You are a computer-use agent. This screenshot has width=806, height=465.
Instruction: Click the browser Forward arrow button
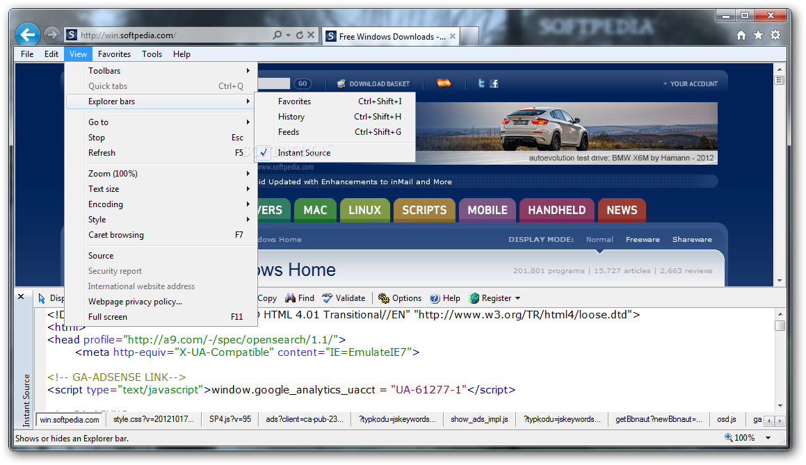click(51, 35)
